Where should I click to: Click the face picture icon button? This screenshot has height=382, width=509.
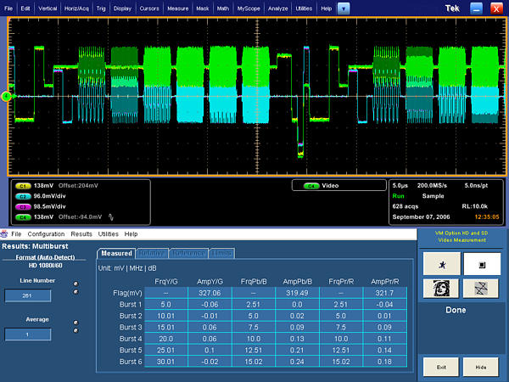coord(442,289)
